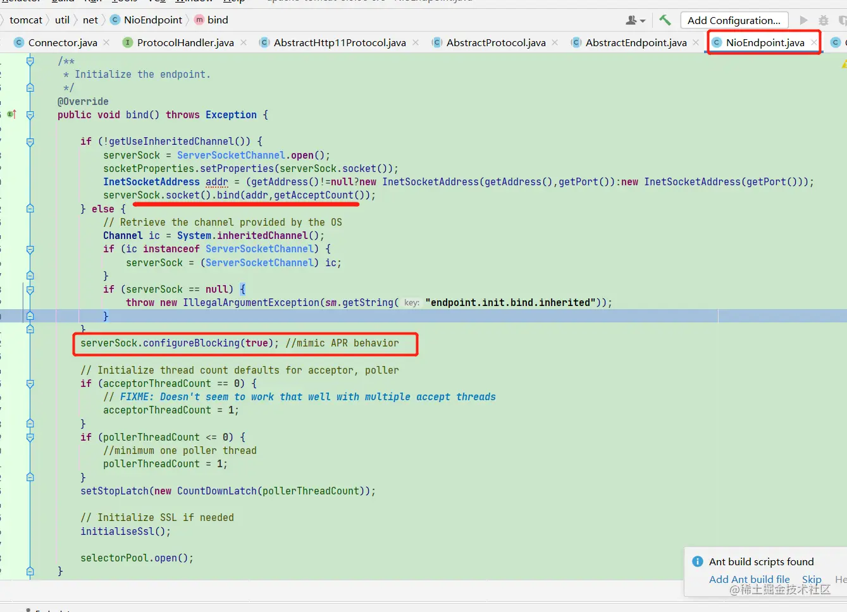Close the ProtocolHandler.java tab

[x=243, y=42]
